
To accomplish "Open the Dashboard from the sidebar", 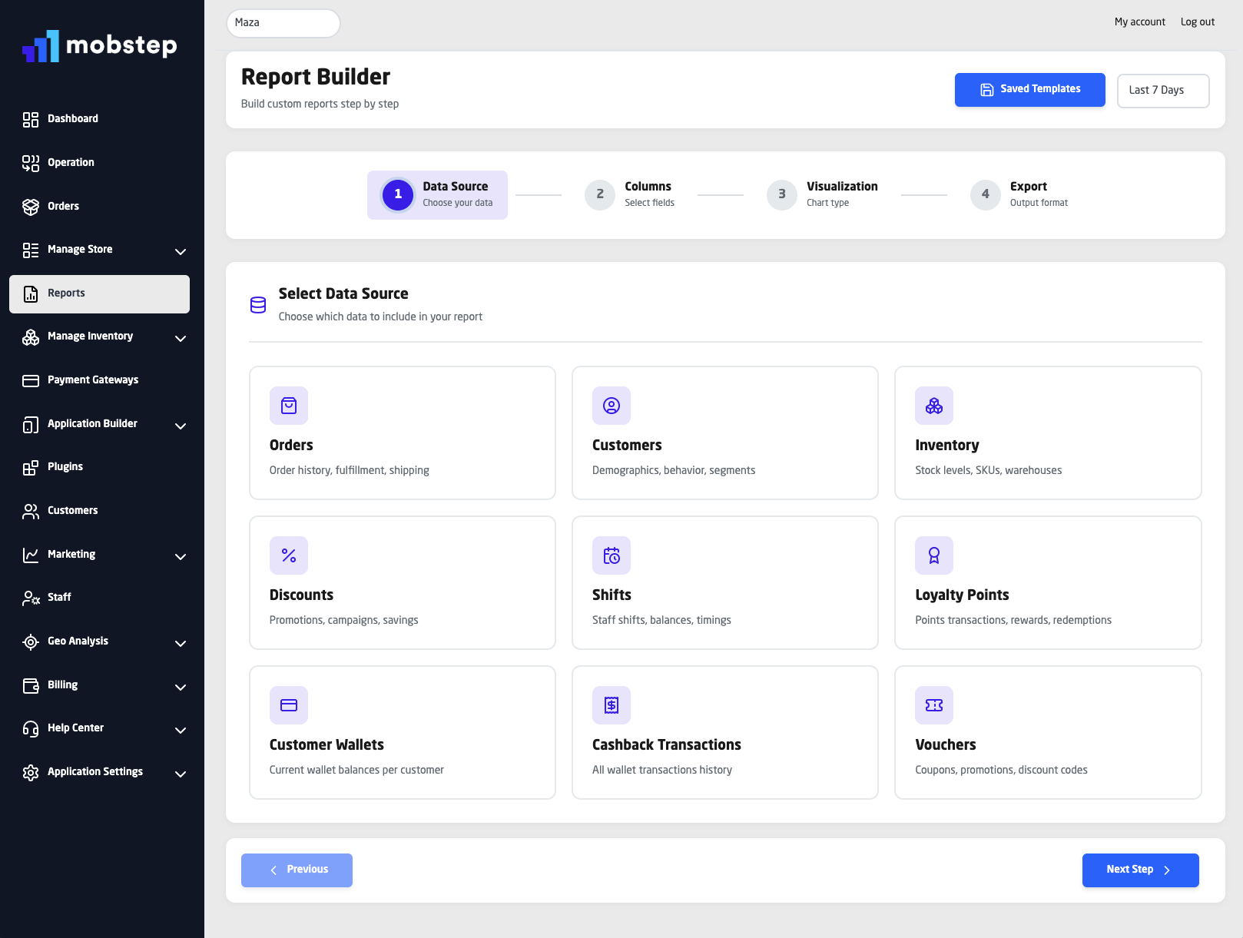I will 72,118.
